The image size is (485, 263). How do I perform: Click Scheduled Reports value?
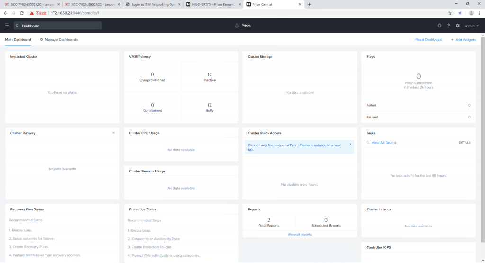point(326,220)
